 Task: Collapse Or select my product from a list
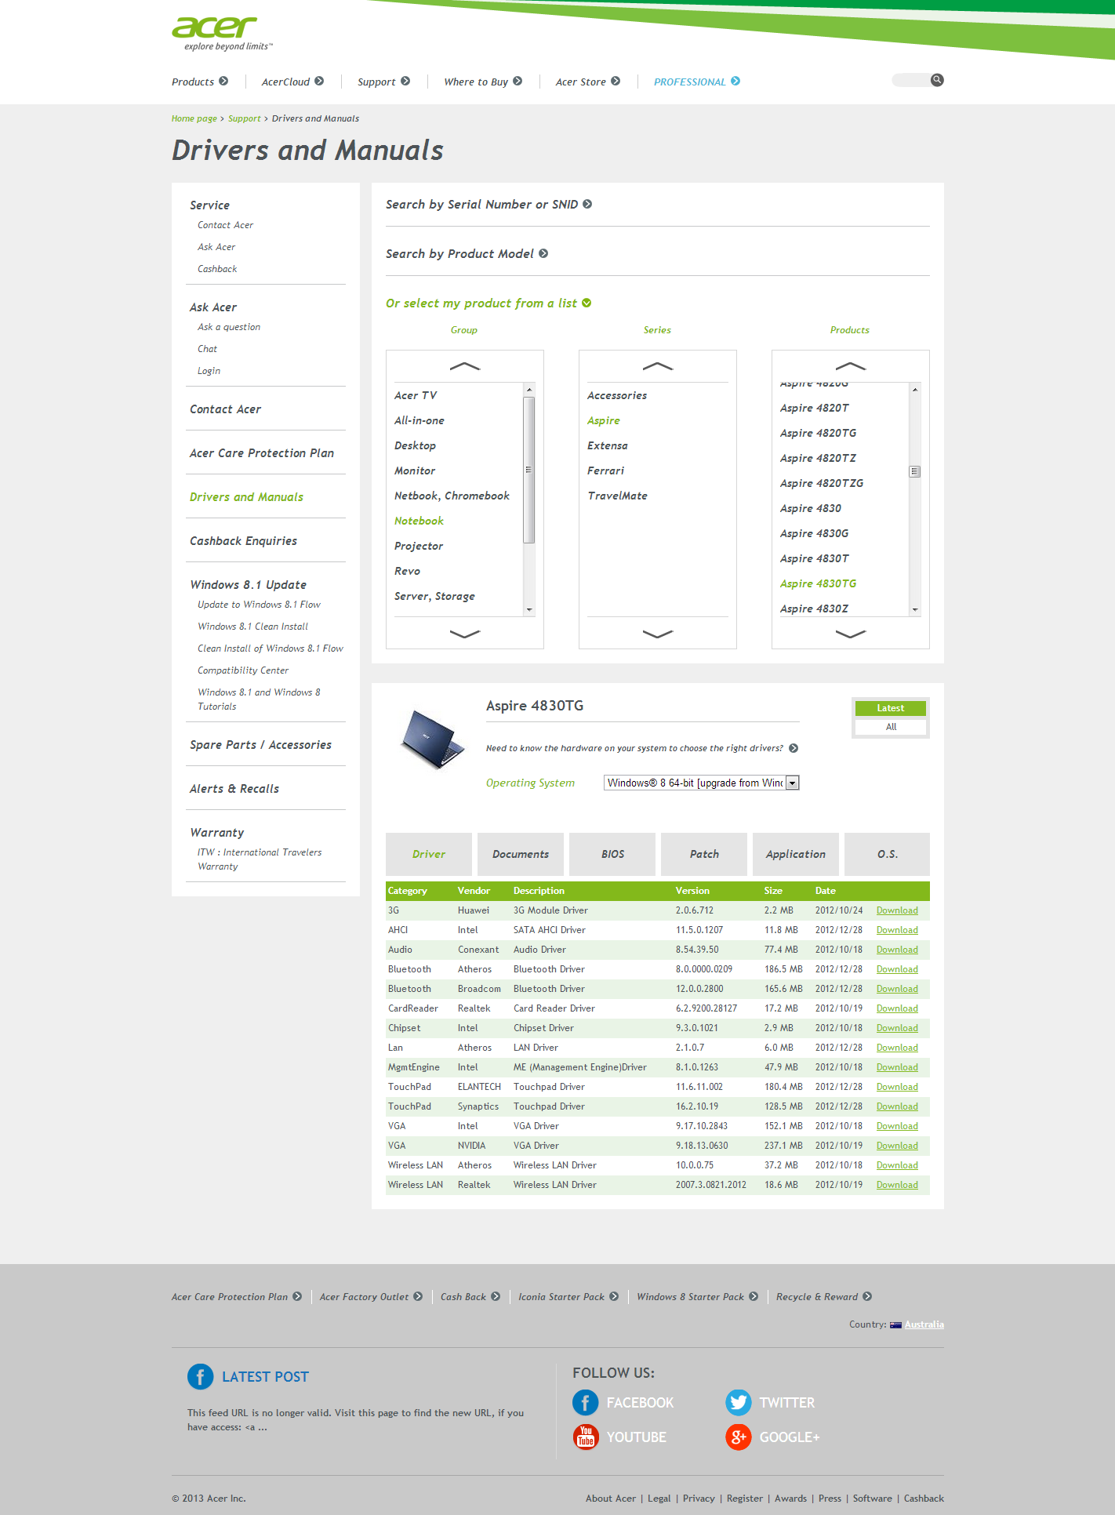tap(488, 303)
